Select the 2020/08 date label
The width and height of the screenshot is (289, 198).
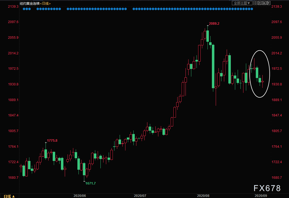point(203,196)
